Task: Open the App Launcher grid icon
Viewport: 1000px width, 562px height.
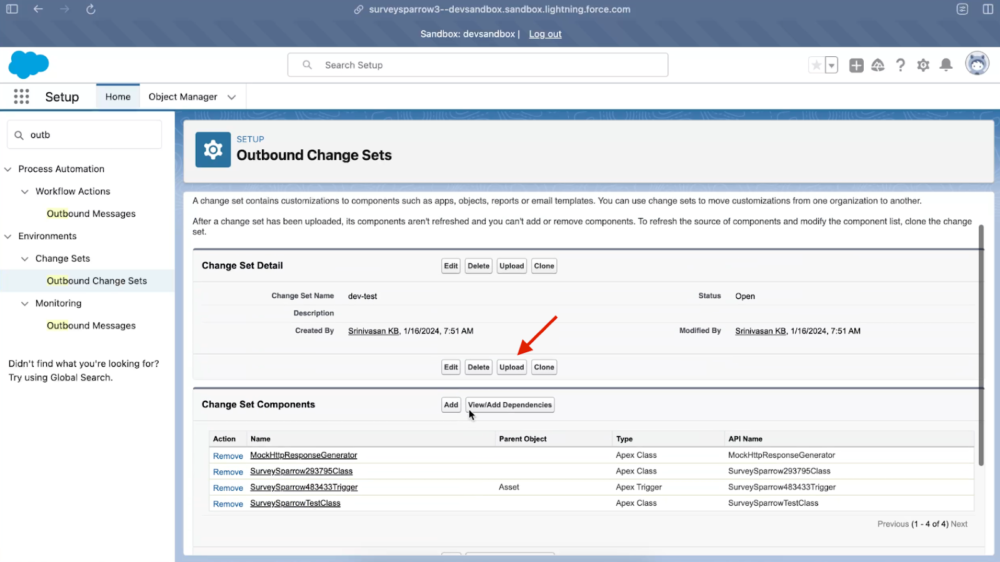Action: (21, 97)
